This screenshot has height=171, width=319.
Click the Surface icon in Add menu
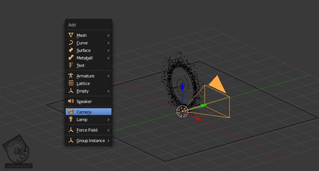[71, 50]
